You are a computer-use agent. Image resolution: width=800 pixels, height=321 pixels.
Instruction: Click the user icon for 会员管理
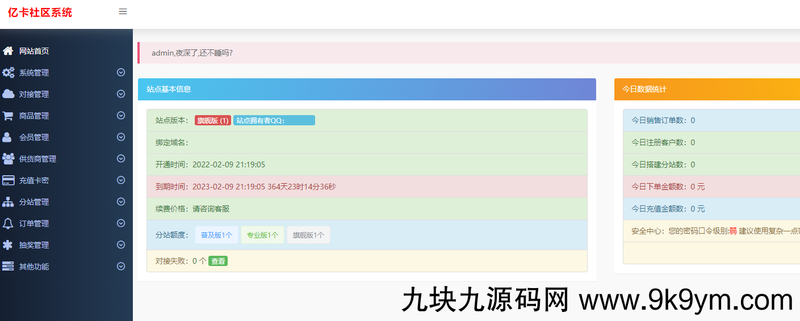click(x=7, y=137)
